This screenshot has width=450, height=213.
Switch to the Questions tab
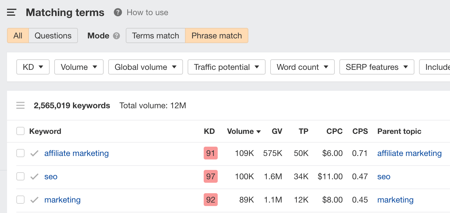53,35
